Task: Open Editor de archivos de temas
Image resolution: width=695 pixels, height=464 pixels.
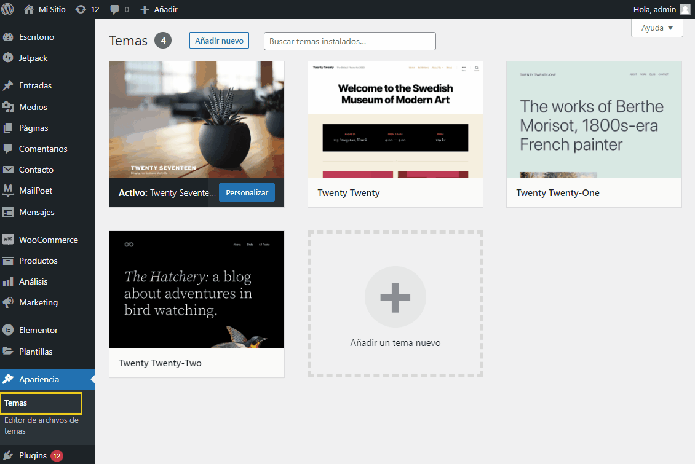Action: pyautogui.click(x=41, y=425)
